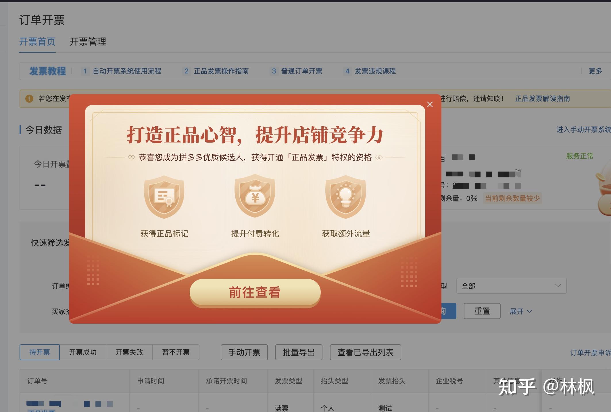
Task: Click the 提升付费转化 money bag shield icon
Action: tap(255, 196)
